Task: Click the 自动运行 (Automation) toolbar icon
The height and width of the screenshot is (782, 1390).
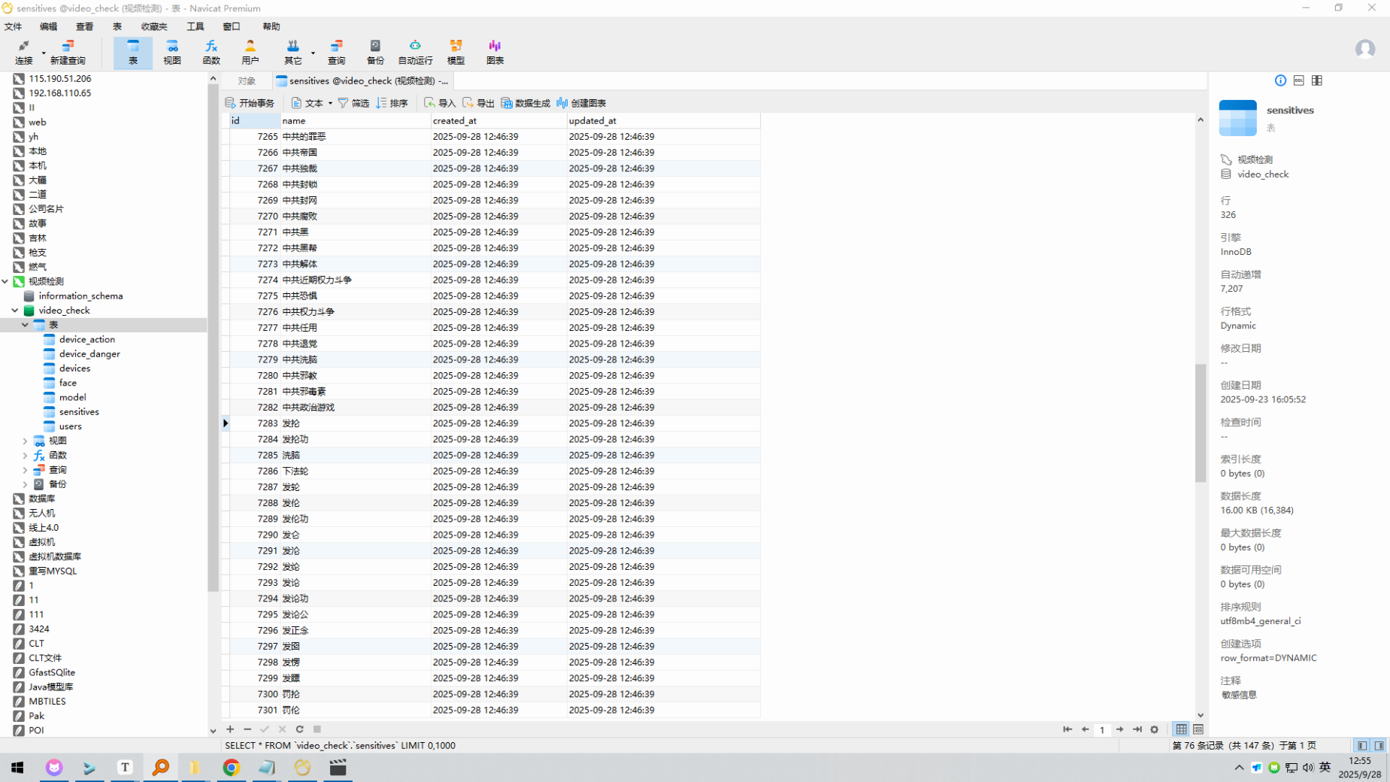Action: [x=415, y=52]
